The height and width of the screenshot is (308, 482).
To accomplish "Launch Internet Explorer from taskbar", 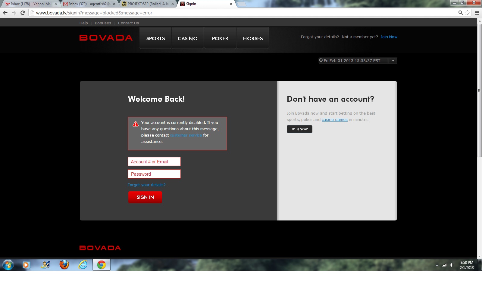I will (x=83, y=265).
